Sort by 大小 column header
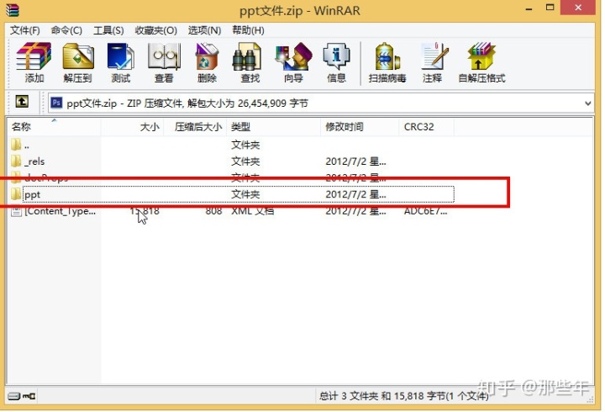 133,127
